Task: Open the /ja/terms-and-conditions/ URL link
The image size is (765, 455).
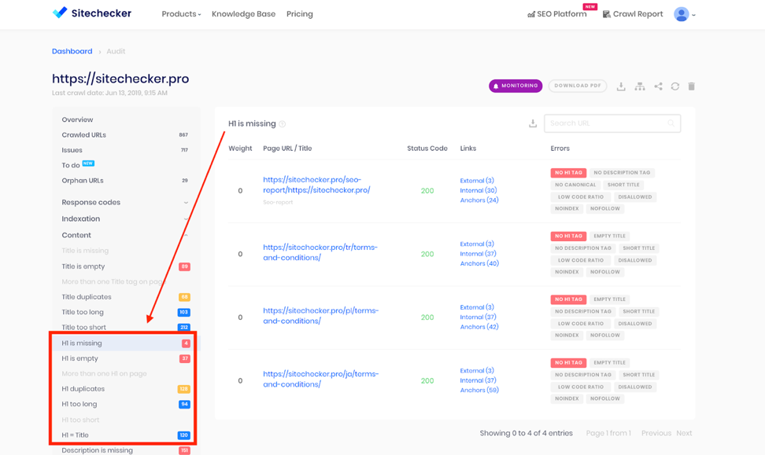Action: coord(320,379)
